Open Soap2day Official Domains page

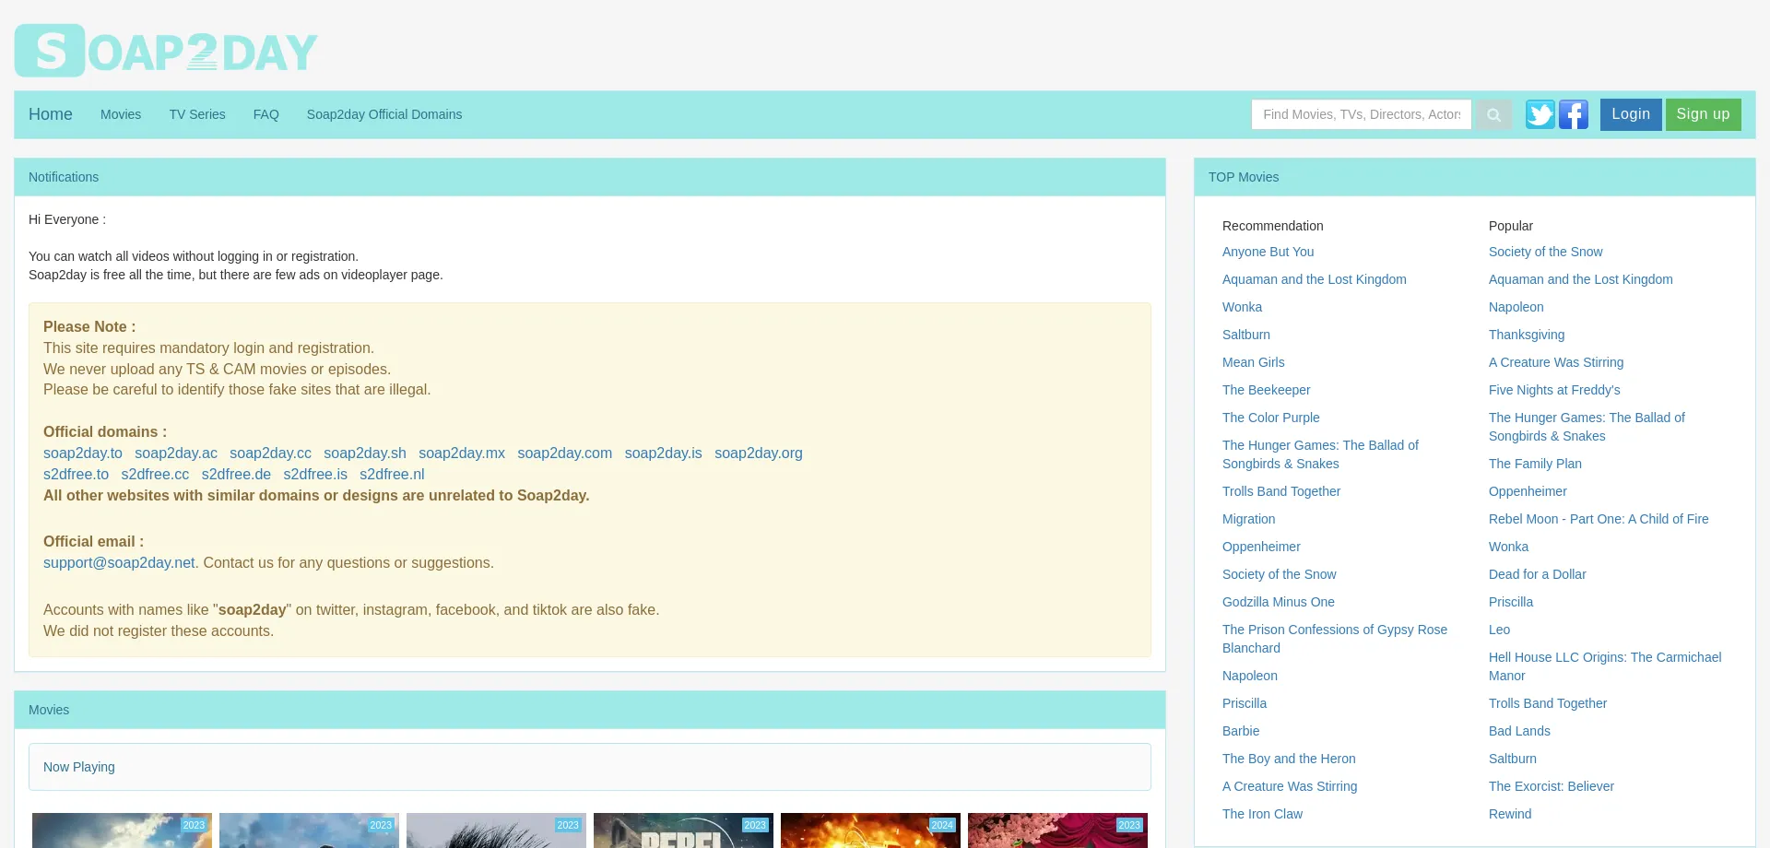(x=384, y=114)
